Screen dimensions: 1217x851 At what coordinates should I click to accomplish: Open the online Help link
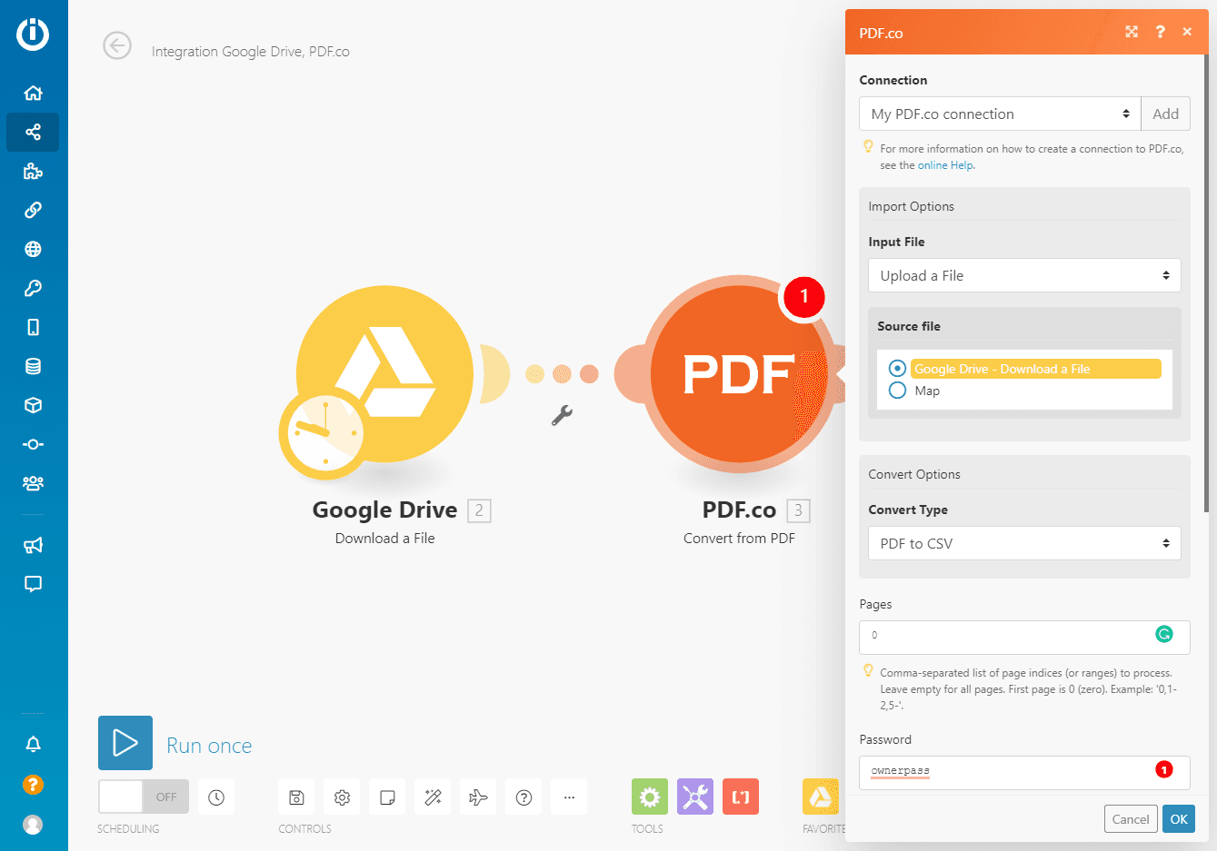tap(945, 165)
